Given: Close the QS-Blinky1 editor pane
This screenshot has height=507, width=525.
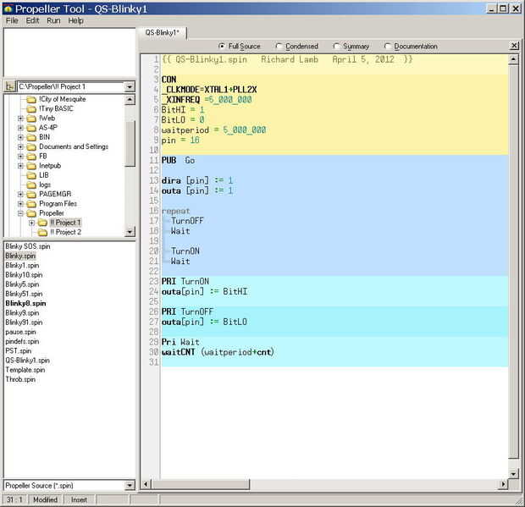Looking at the screenshot, I should click(x=514, y=46).
